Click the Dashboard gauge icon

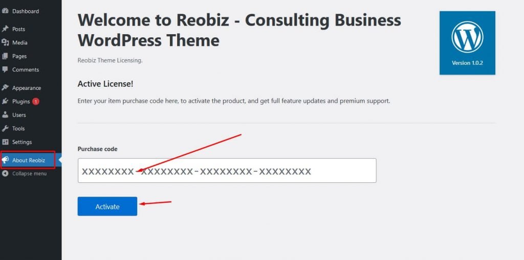pos(5,11)
